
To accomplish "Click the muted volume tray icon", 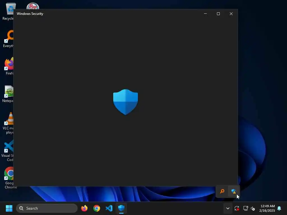I will point(253,208).
